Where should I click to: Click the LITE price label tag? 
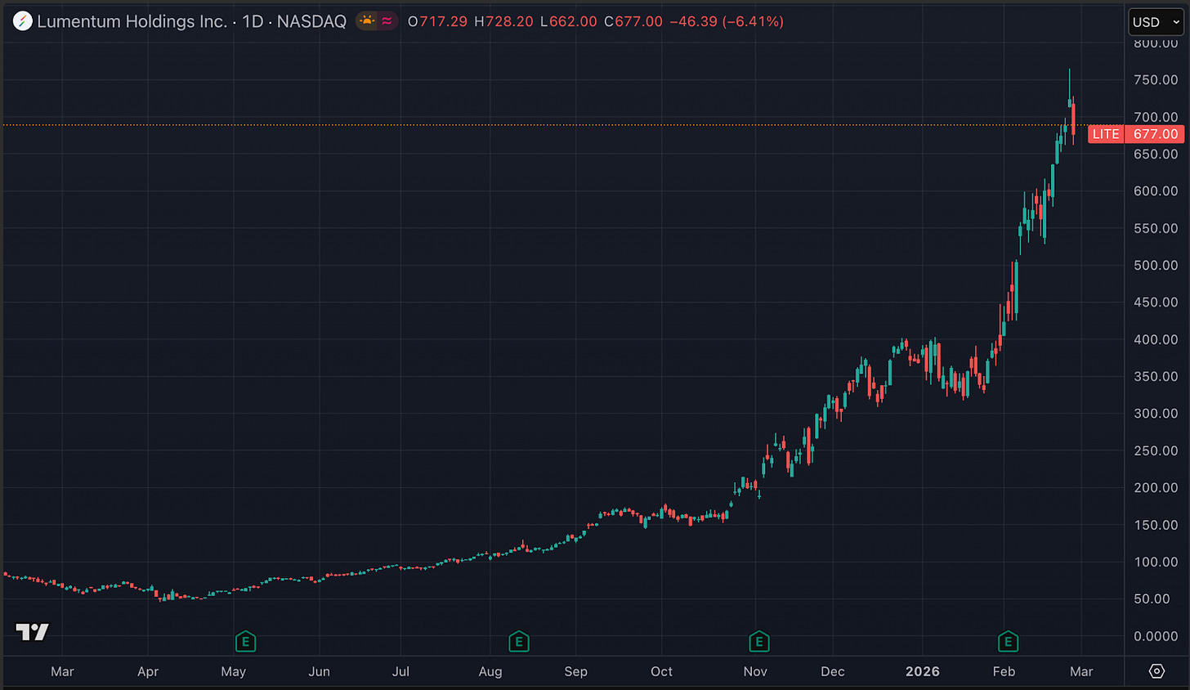tap(1106, 134)
